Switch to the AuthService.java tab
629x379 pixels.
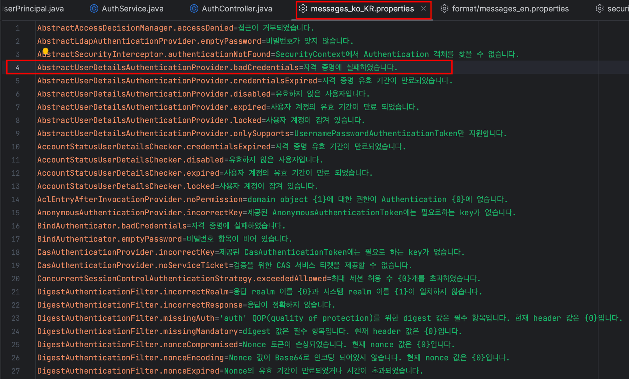pyautogui.click(x=132, y=9)
